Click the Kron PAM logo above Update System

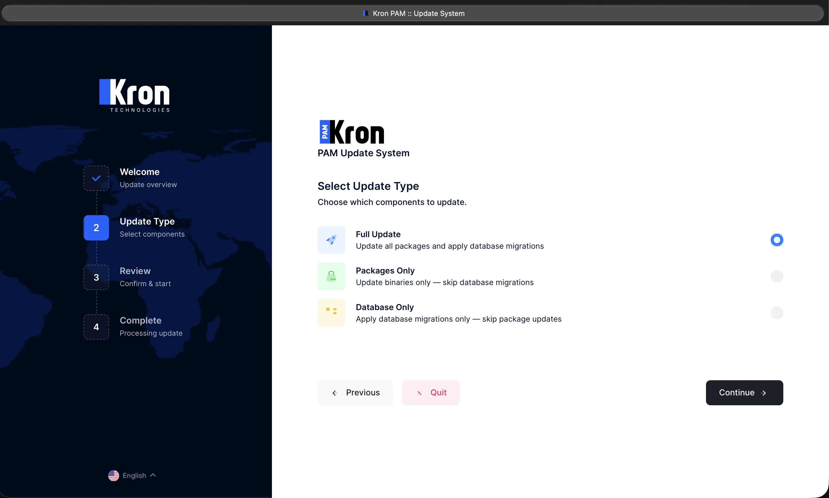click(x=352, y=132)
